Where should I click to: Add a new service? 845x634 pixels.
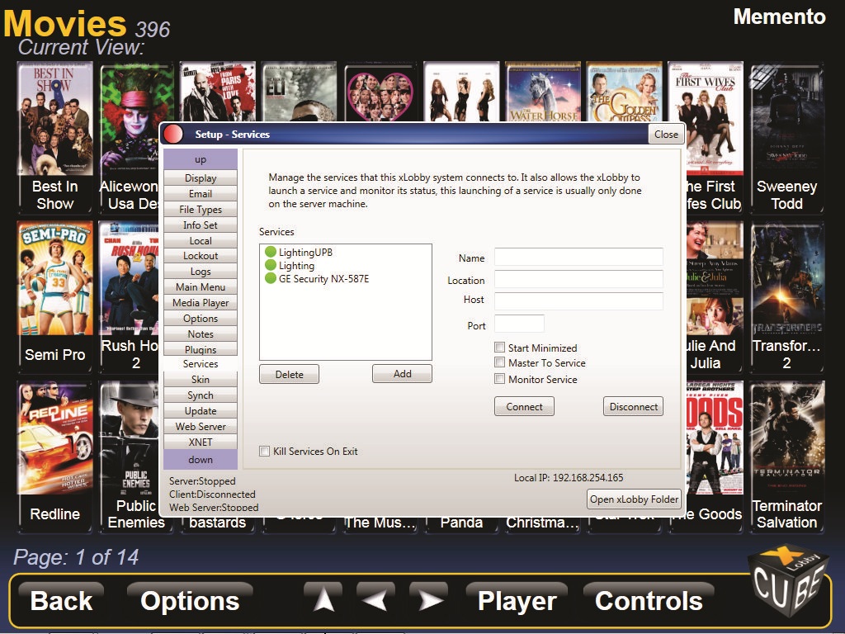tap(402, 374)
